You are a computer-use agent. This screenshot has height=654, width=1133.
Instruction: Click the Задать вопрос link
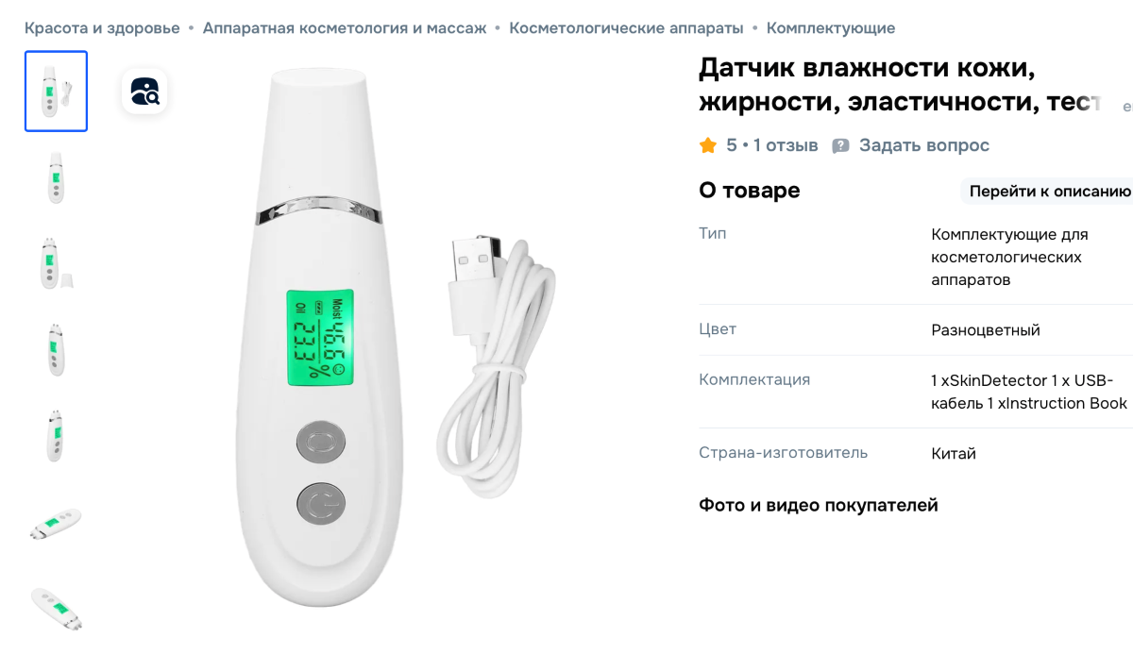pyautogui.click(x=924, y=145)
